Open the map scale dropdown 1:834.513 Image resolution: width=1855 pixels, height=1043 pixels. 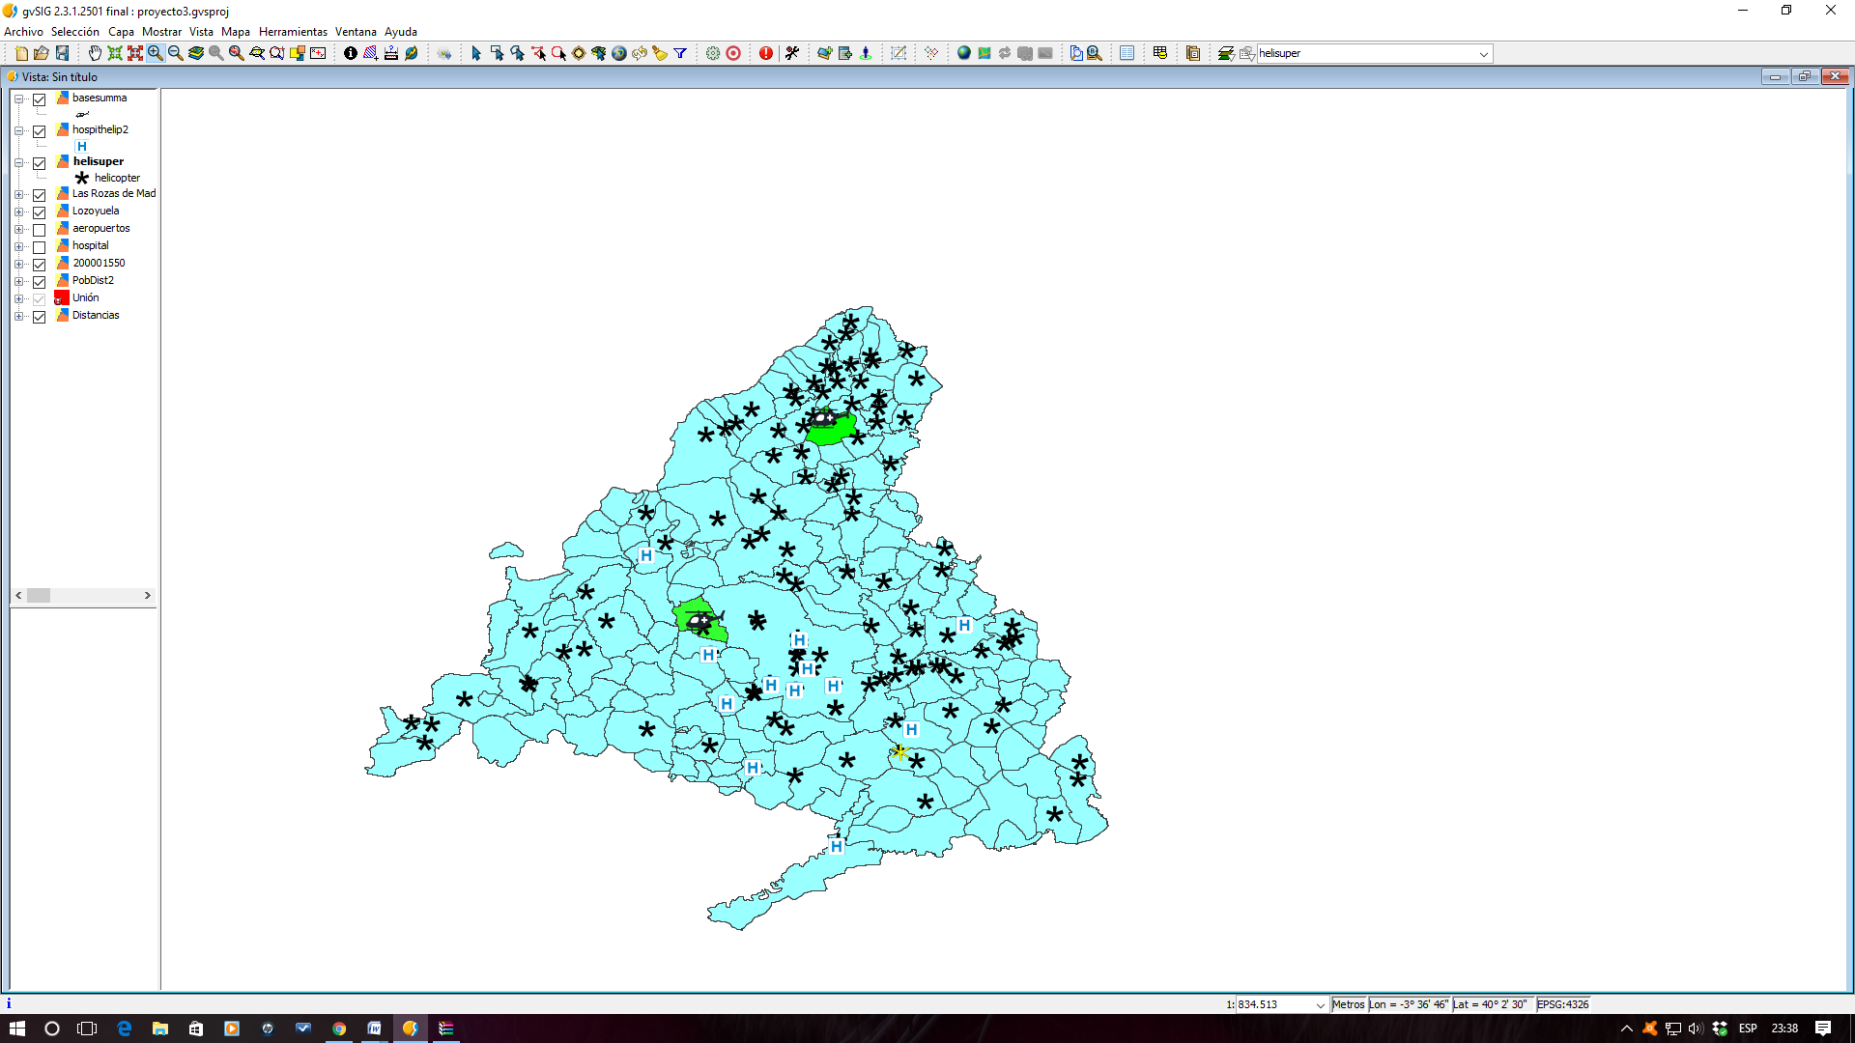(x=1321, y=1005)
